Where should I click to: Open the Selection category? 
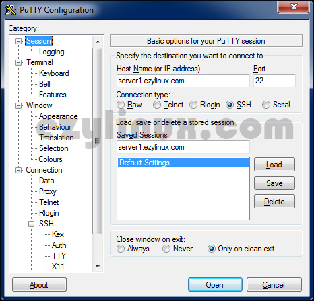(53, 148)
